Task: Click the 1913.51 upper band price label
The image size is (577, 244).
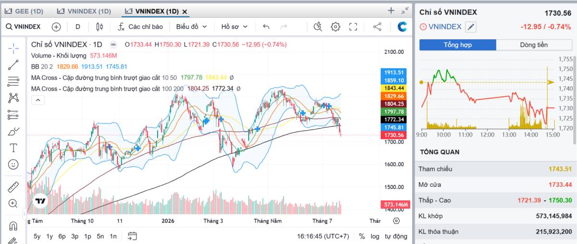Action: point(394,72)
